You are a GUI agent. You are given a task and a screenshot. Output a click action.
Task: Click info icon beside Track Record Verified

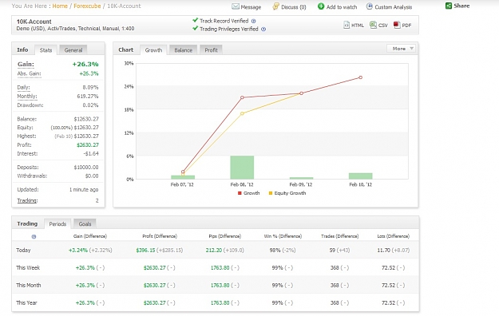coord(254,21)
